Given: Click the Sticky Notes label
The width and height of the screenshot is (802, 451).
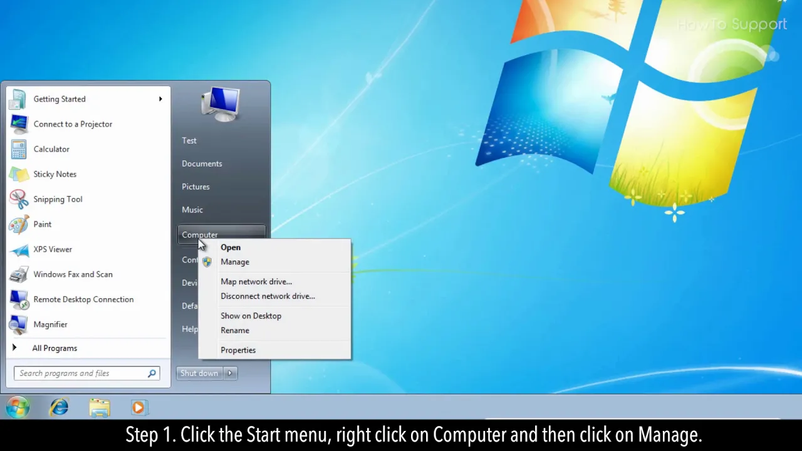Looking at the screenshot, I should point(55,174).
